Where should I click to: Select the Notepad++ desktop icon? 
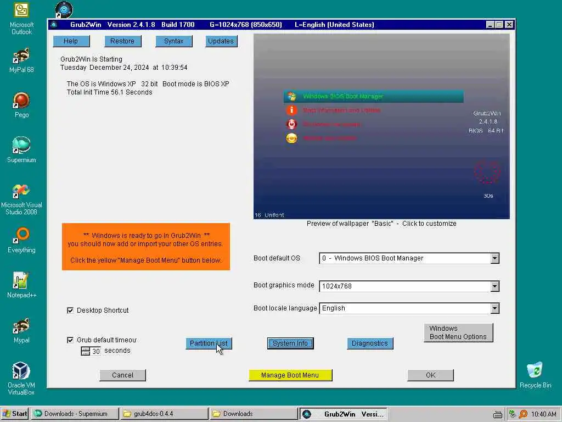tap(21, 285)
